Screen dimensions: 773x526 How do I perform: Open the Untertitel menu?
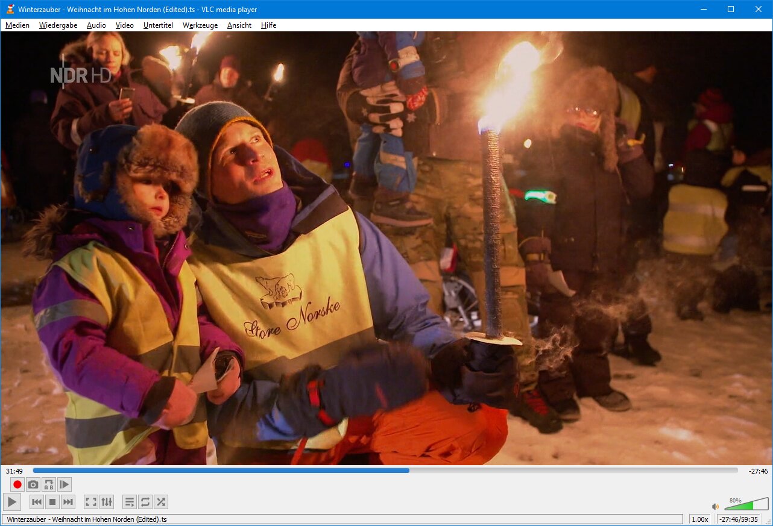[x=158, y=25]
